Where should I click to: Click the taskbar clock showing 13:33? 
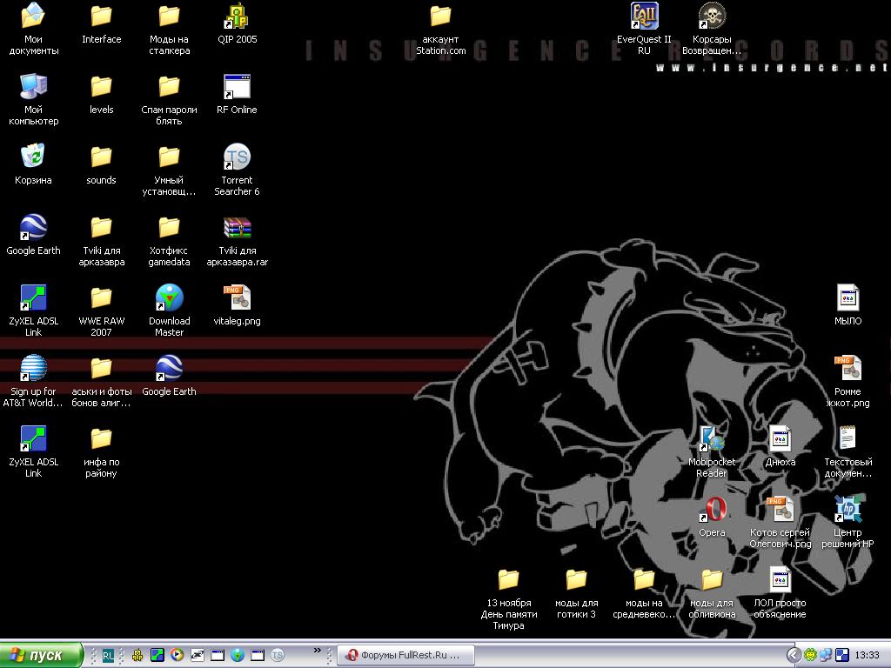coord(867,655)
